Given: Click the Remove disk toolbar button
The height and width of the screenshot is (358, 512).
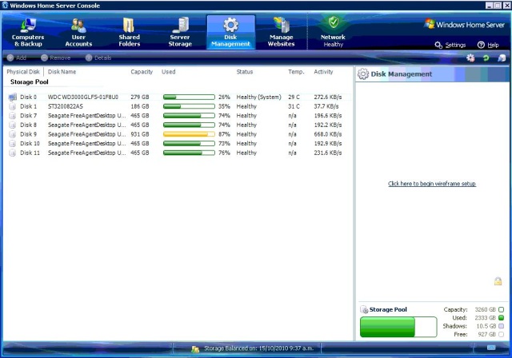Looking at the screenshot, I should 56,58.
